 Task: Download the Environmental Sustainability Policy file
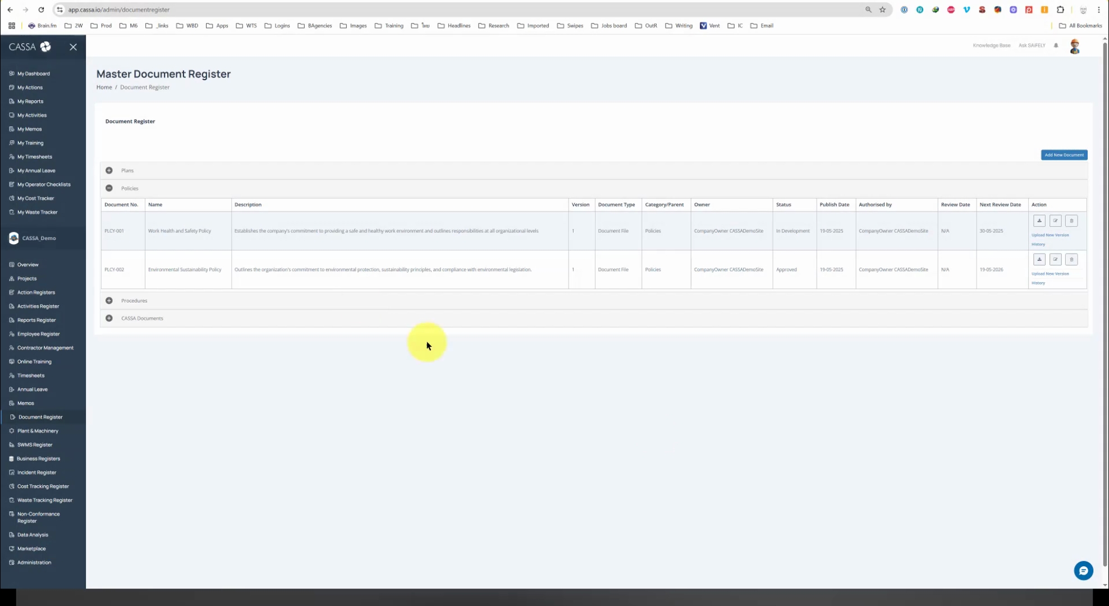pos(1039,259)
